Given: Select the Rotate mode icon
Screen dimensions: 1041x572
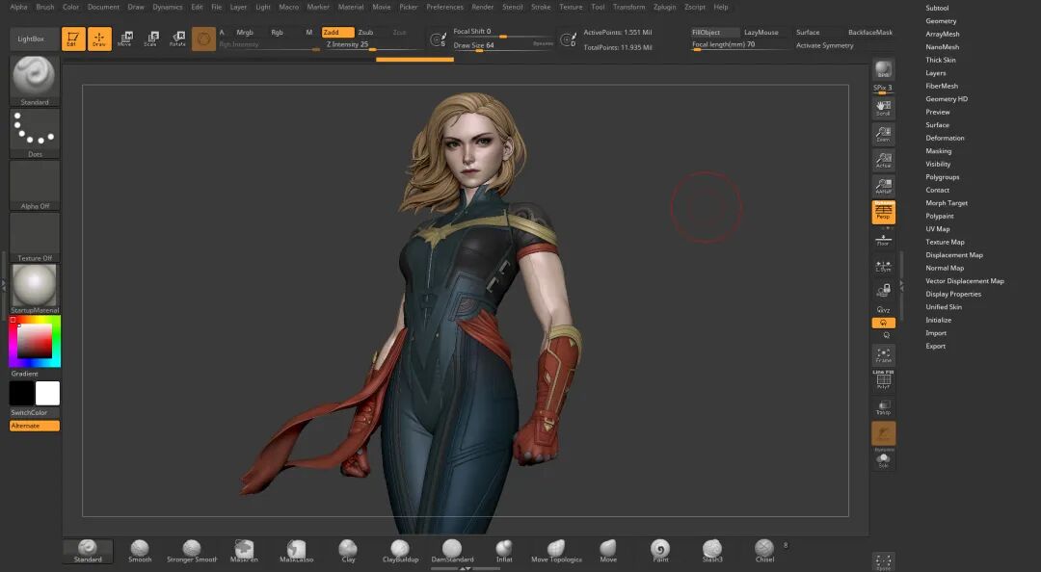Looking at the screenshot, I should pos(177,39).
